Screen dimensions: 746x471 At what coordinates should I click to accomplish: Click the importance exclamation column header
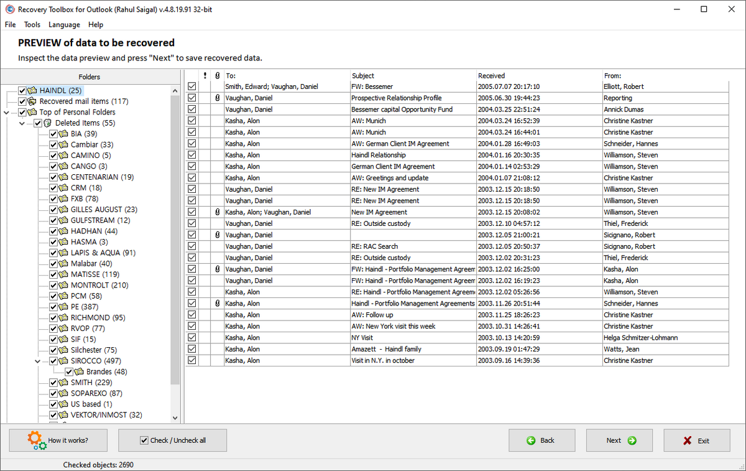tap(205, 75)
